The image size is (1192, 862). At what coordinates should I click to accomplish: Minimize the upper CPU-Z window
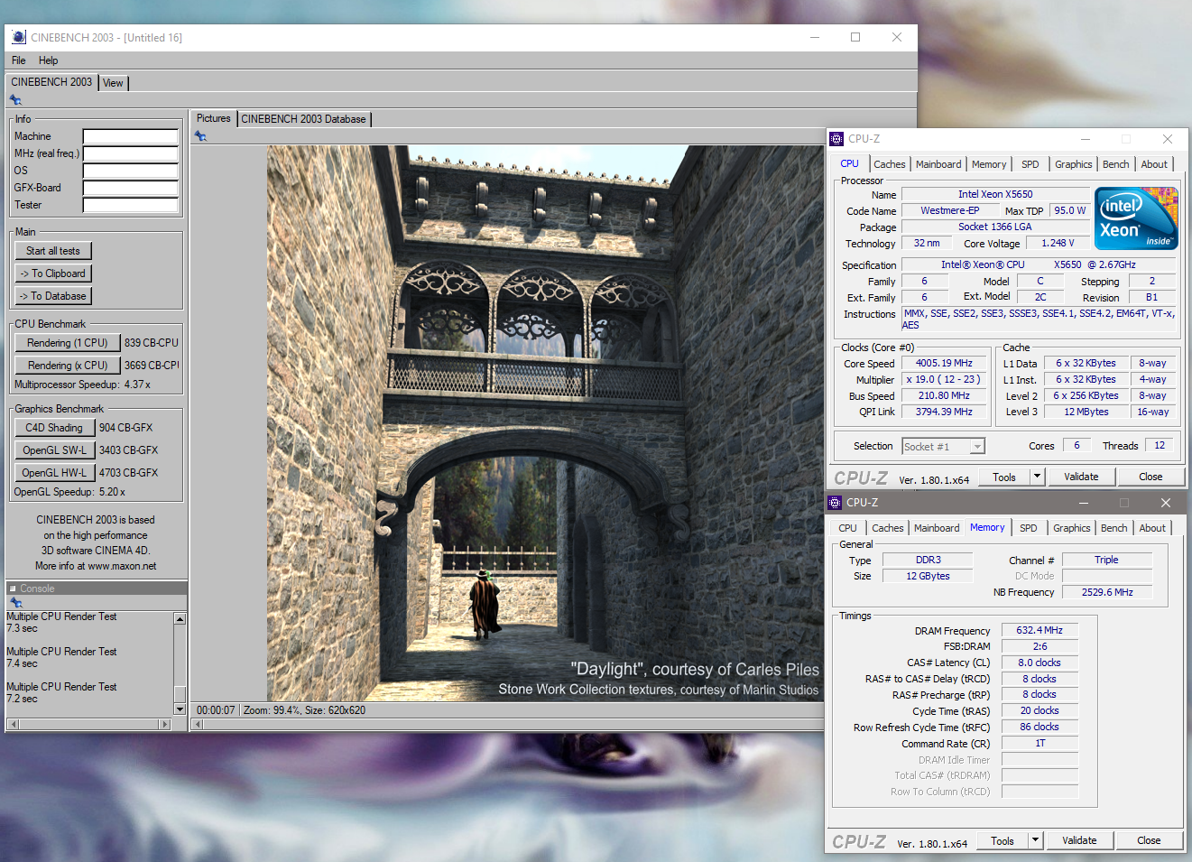click(x=1086, y=139)
